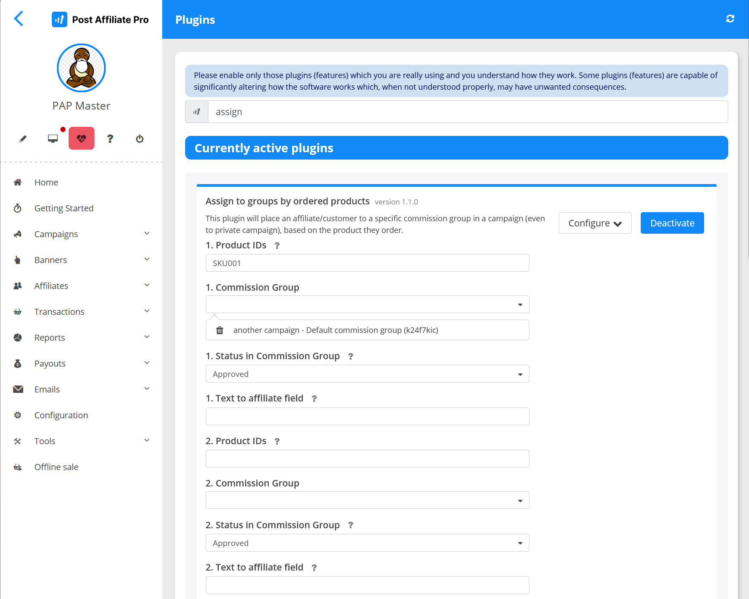Open the monitor notifications icon
This screenshot has width=749, height=599.
click(53, 138)
